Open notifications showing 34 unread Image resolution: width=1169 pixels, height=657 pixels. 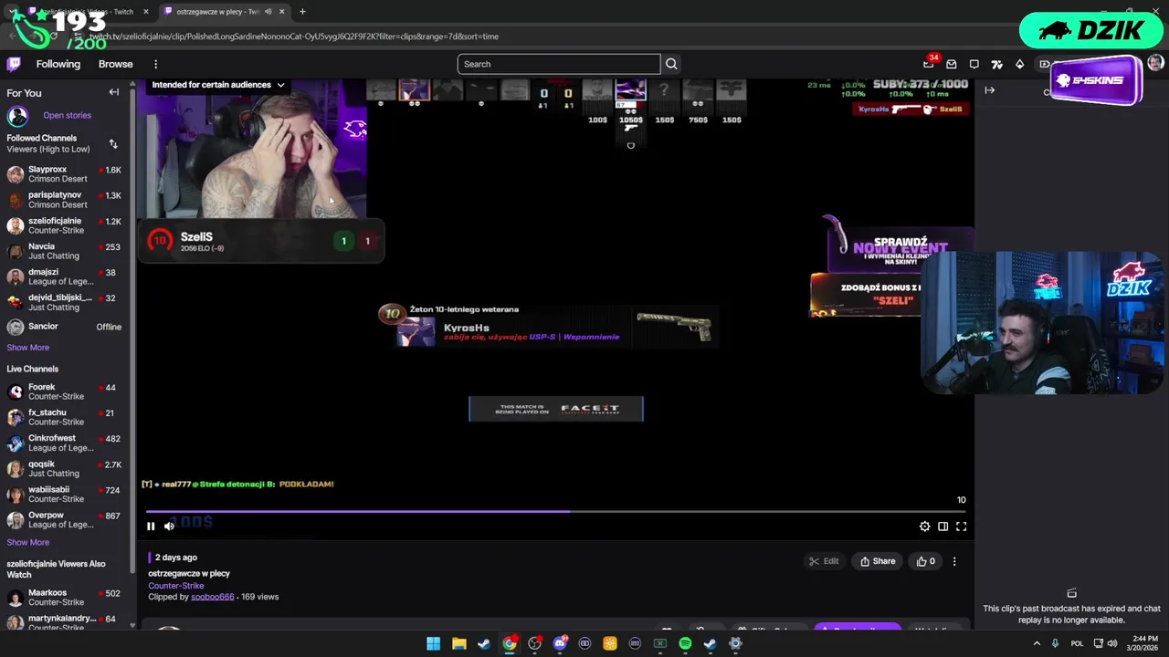tap(929, 64)
